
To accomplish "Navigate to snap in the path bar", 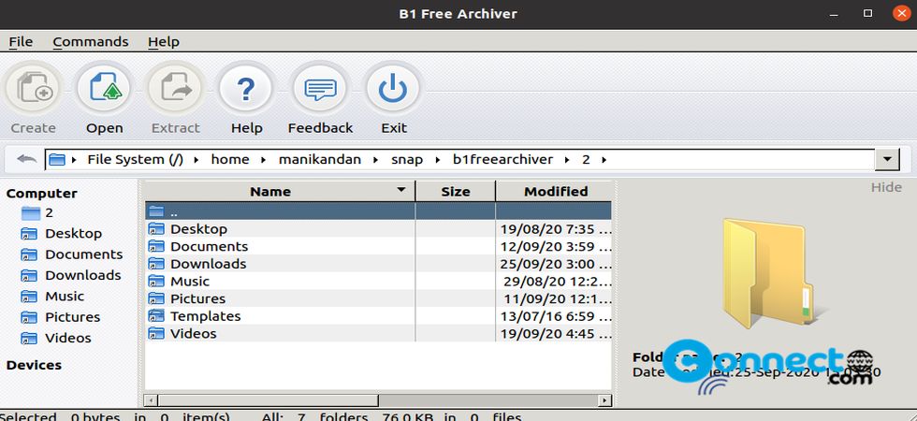I will (407, 160).
